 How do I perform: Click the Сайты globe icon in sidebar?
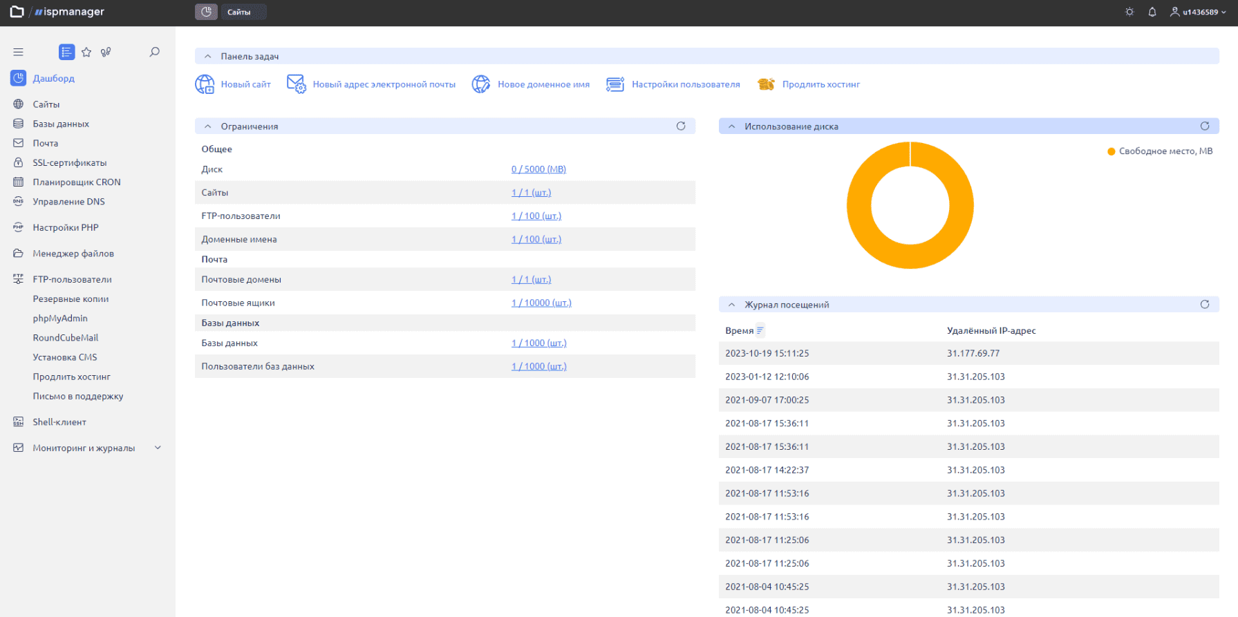point(19,104)
